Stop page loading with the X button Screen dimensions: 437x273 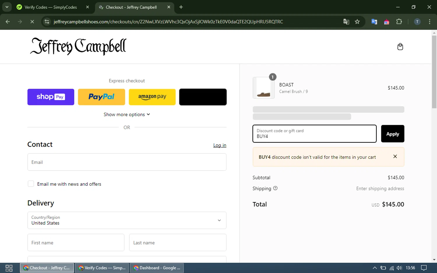click(32, 22)
